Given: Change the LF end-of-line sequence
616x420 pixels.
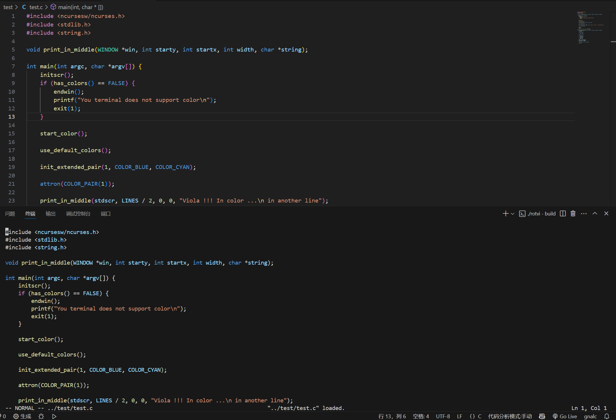Looking at the screenshot, I should tap(460, 416).
